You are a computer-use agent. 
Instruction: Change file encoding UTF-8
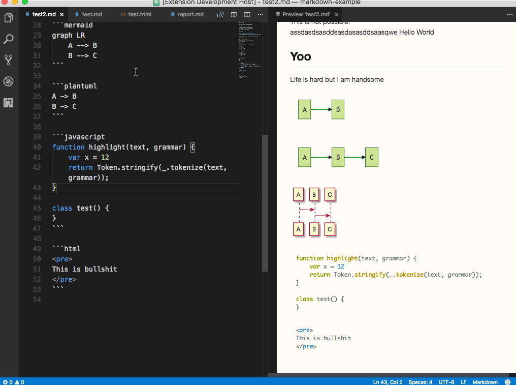(x=446, y=382)
